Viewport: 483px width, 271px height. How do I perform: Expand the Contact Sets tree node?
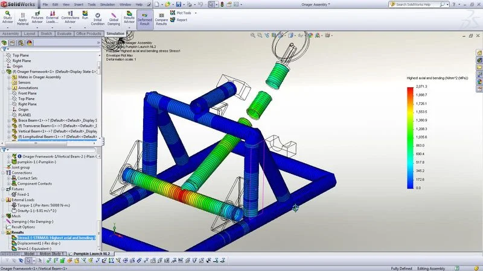pos(9,179)
